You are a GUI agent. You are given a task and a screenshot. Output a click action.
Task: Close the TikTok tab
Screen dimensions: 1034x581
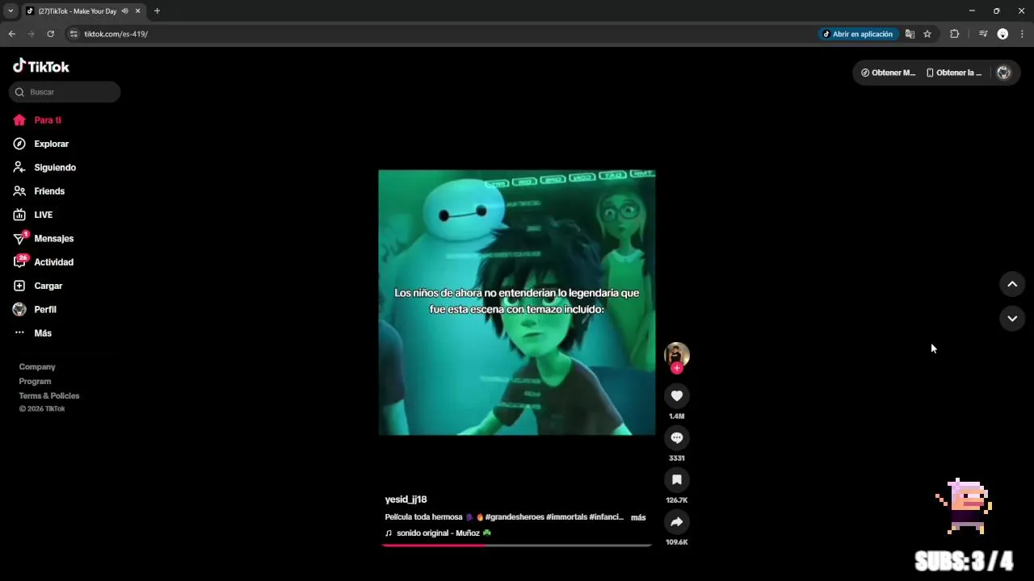click(137, 11)
